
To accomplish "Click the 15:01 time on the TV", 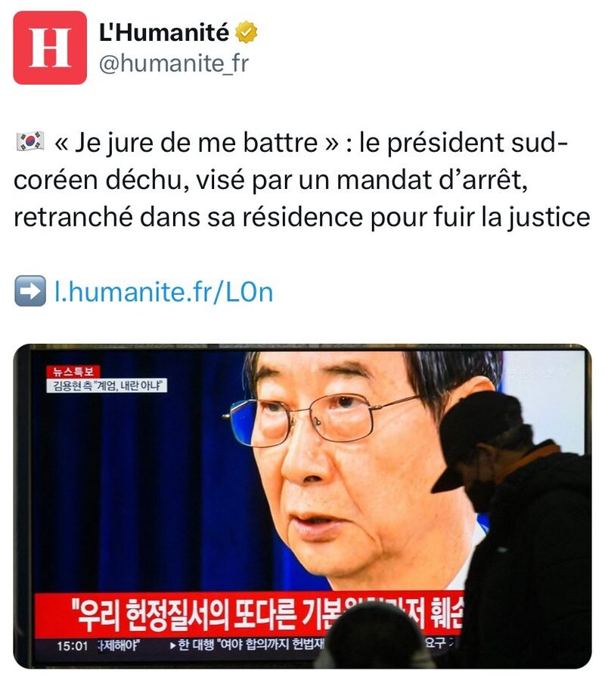I will (x=72, y=646).
